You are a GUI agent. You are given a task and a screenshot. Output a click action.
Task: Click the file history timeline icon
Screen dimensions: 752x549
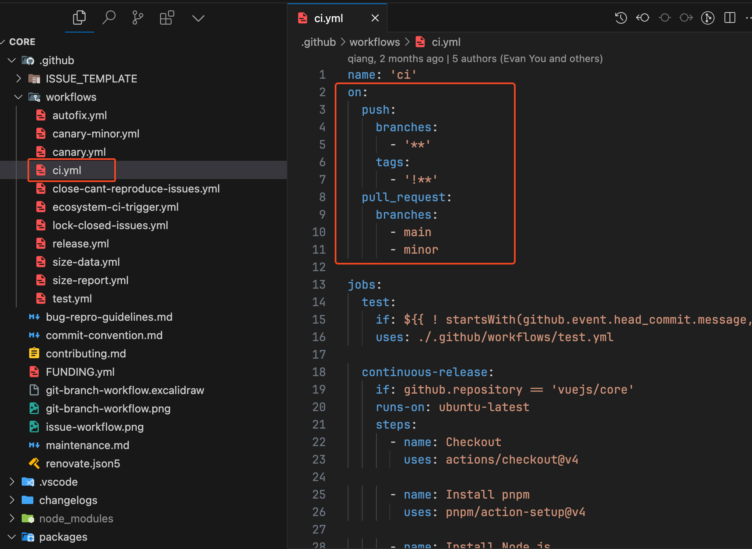click(x=621, y=18)
